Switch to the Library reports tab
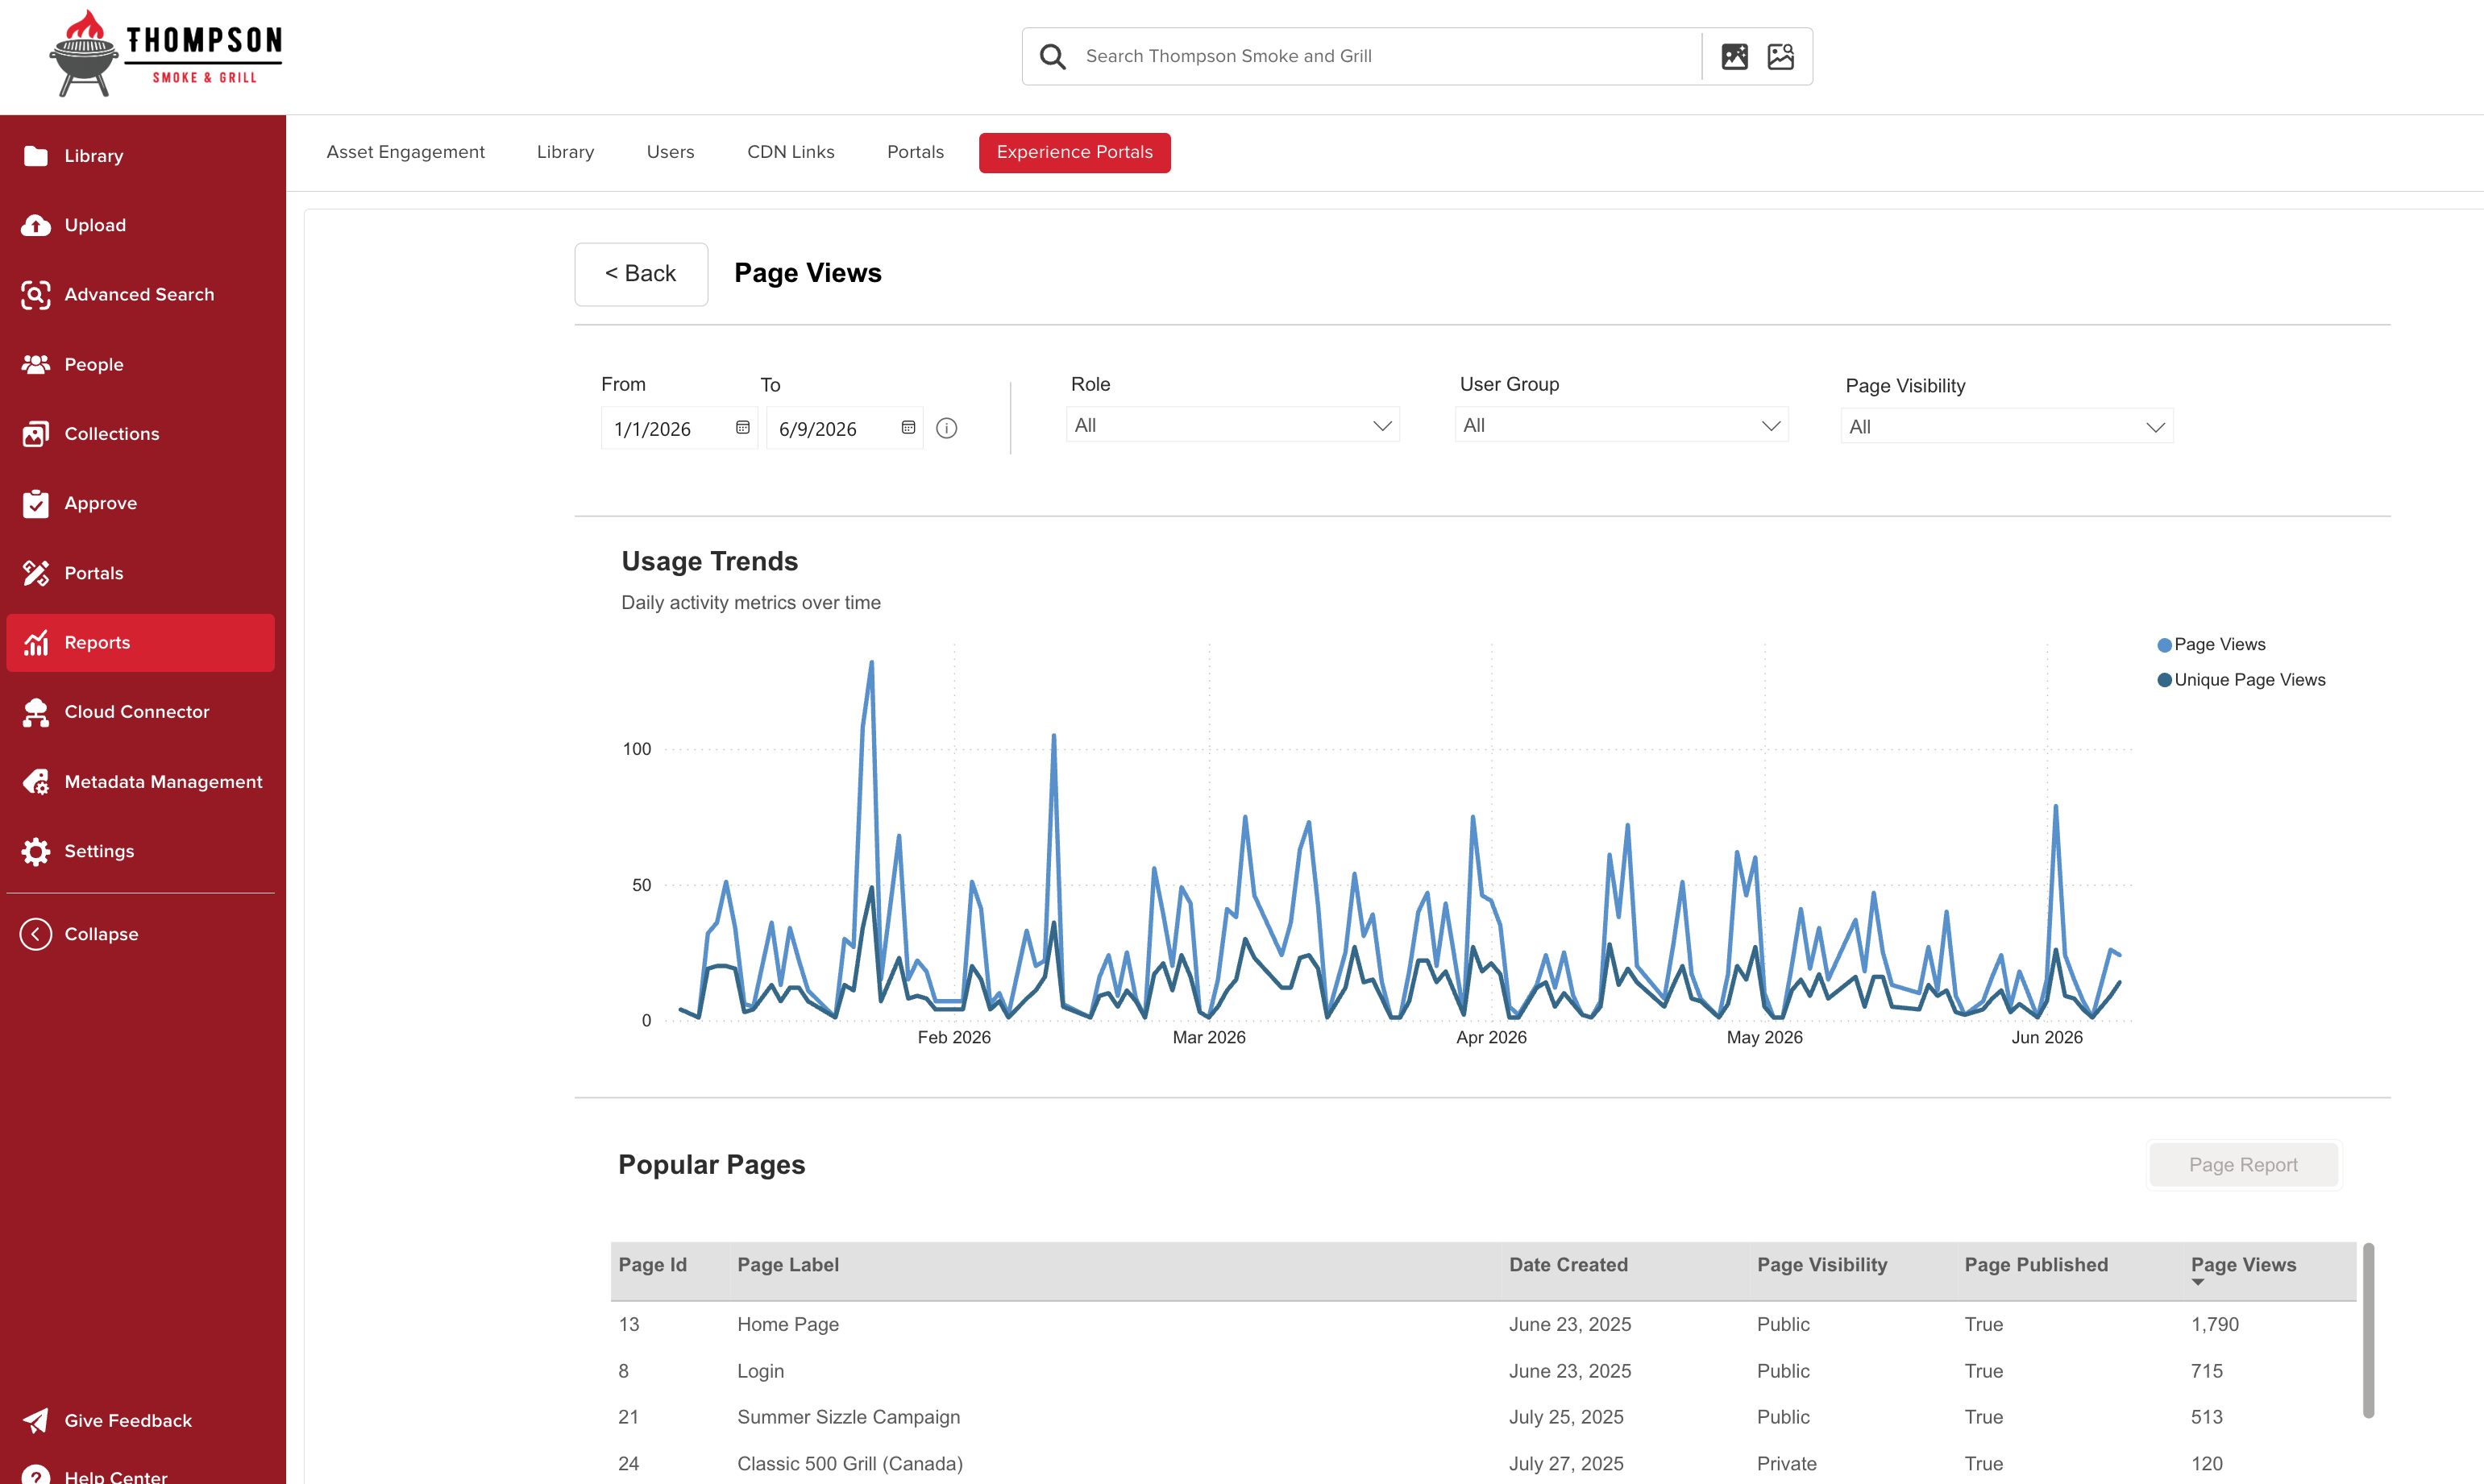Image resolution: width=2484 pixels, height=1484 pixels. coord(565,152)
